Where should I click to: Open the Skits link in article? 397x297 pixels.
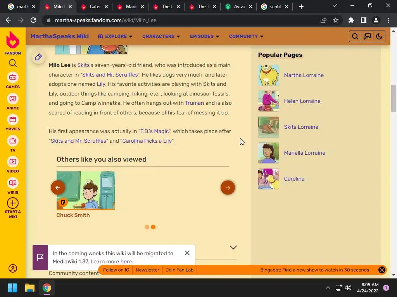pyautogui.click(x=83, y=65)
